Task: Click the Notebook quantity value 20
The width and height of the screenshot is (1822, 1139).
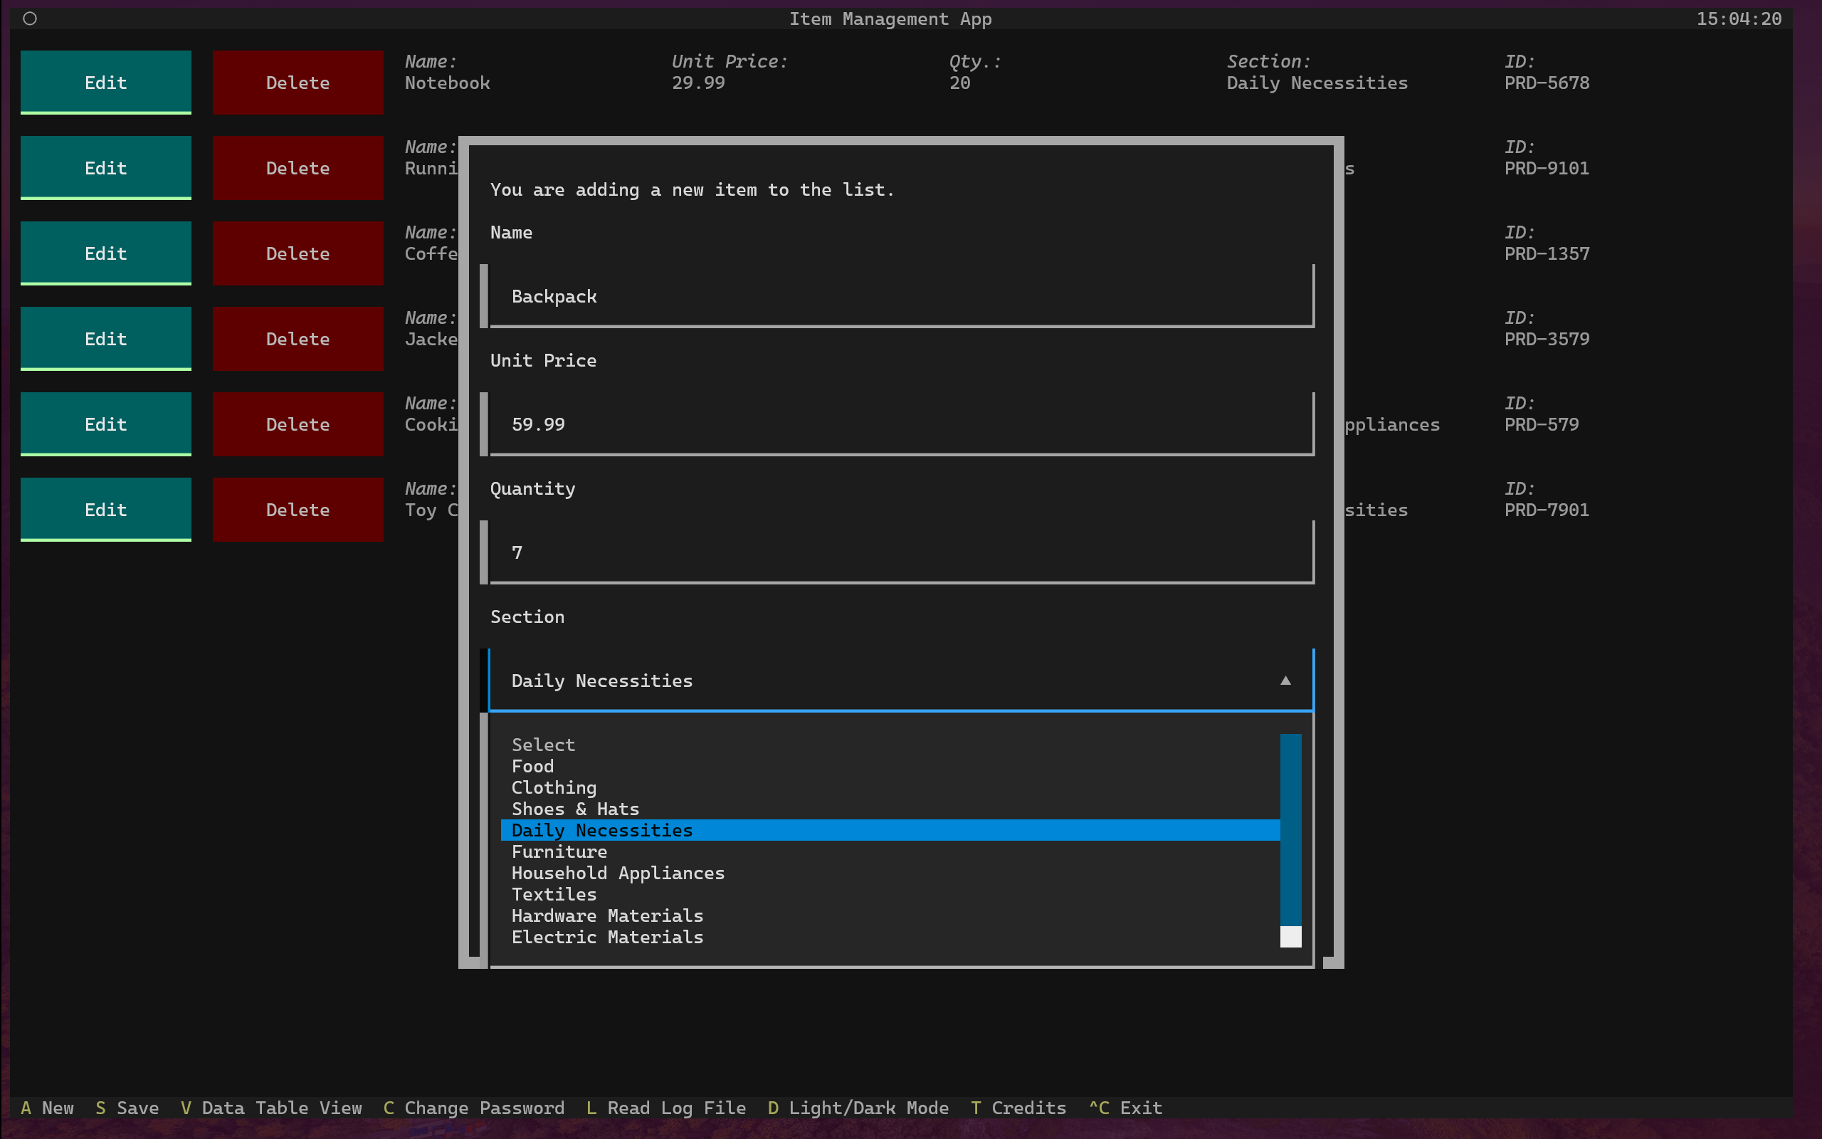Action: [960, 83]
